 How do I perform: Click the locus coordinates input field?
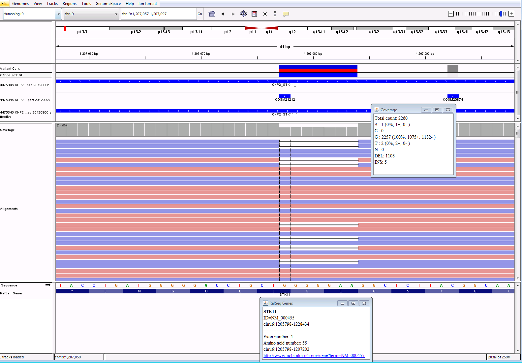click(x=158, y=14)
